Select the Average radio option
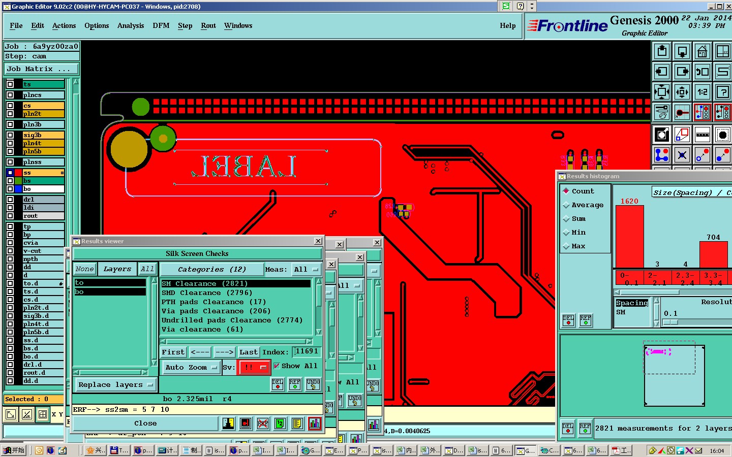Image resolution: width=732 pixels, height=457 pixels. (566, 205)
